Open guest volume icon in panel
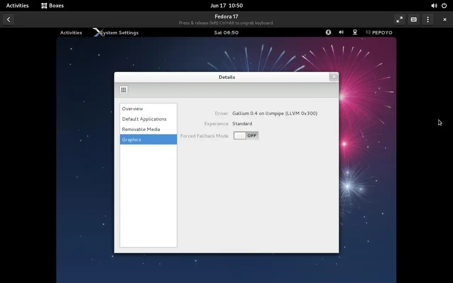Viewport: 453px width, 283px height. (x=341, y=32)
